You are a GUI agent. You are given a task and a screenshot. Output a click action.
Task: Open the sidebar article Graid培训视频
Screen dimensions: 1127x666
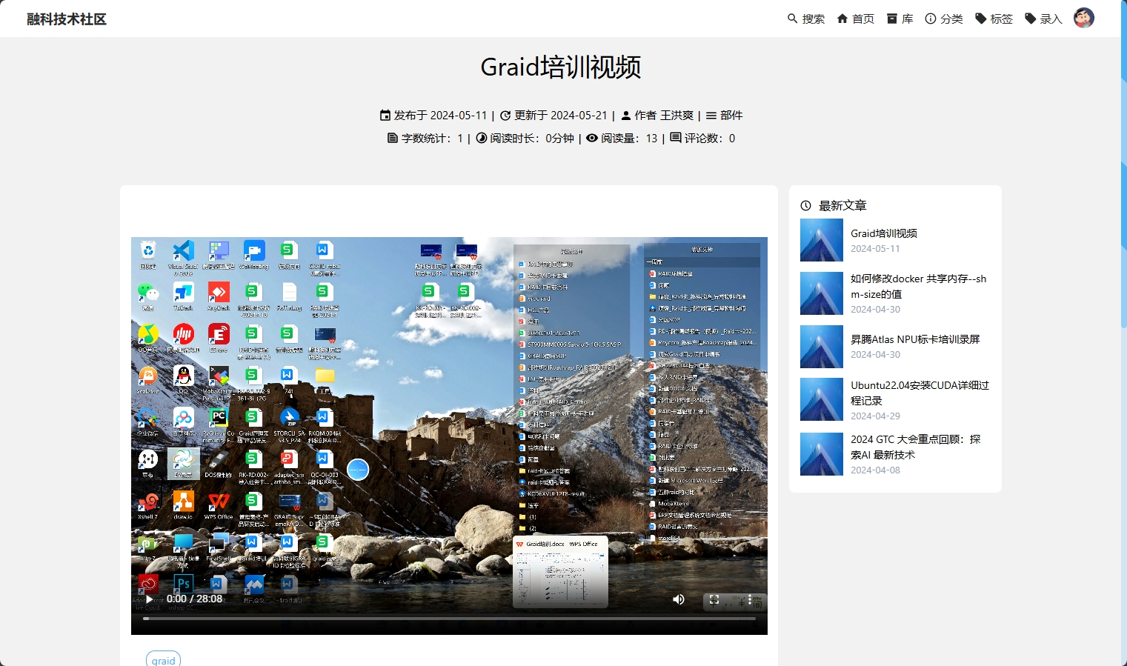(884, 233)
